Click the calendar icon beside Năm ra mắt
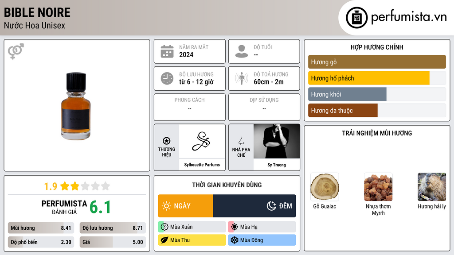Screen dimensions: 454x255 click(x=167, y=51)
